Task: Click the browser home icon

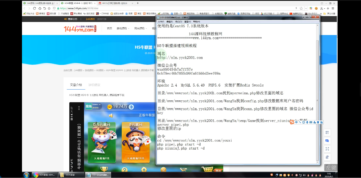Action: click(40, 8)
